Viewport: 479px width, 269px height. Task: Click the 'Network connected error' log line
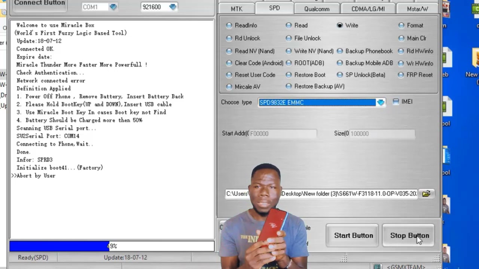click(x=51, y=81)
